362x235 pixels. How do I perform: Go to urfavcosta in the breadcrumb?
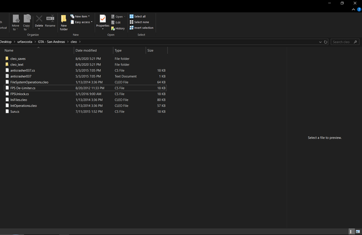pyautogui.click(x=25, y=42)
